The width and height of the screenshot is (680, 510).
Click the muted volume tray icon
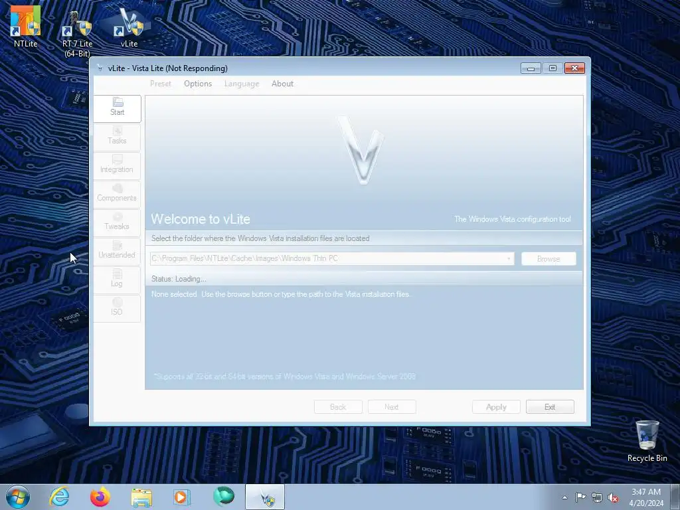click(613, 498)
